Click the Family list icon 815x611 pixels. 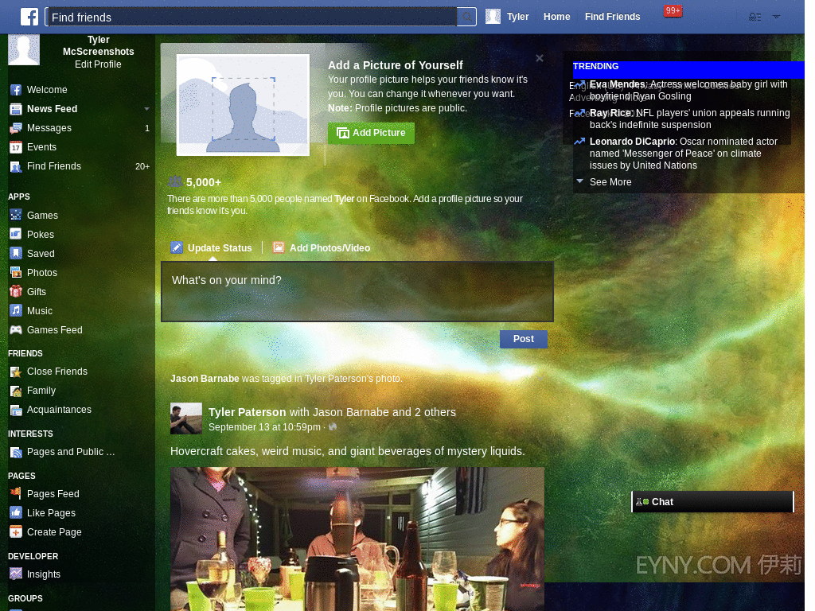(x=16, y=391)
